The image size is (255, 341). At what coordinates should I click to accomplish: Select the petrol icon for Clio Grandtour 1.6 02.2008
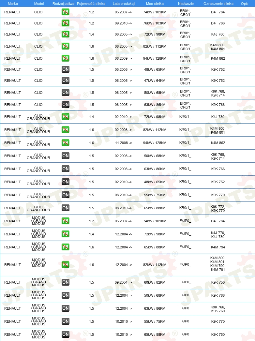(x=66, y=130)
